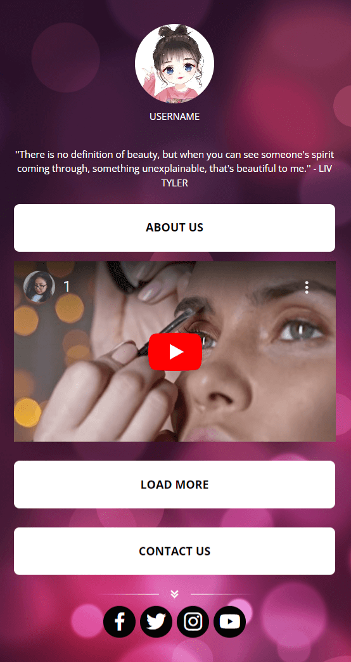The width and height of the screenshot is (351, 662).
Task: Click the channel avatar on the video
Action: 39,287
